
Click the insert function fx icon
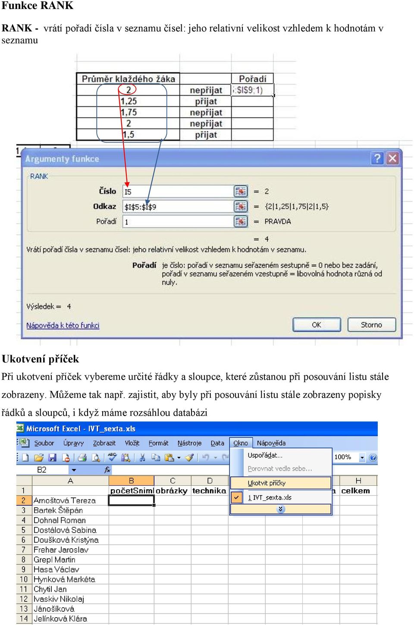[x=107, y=470]
